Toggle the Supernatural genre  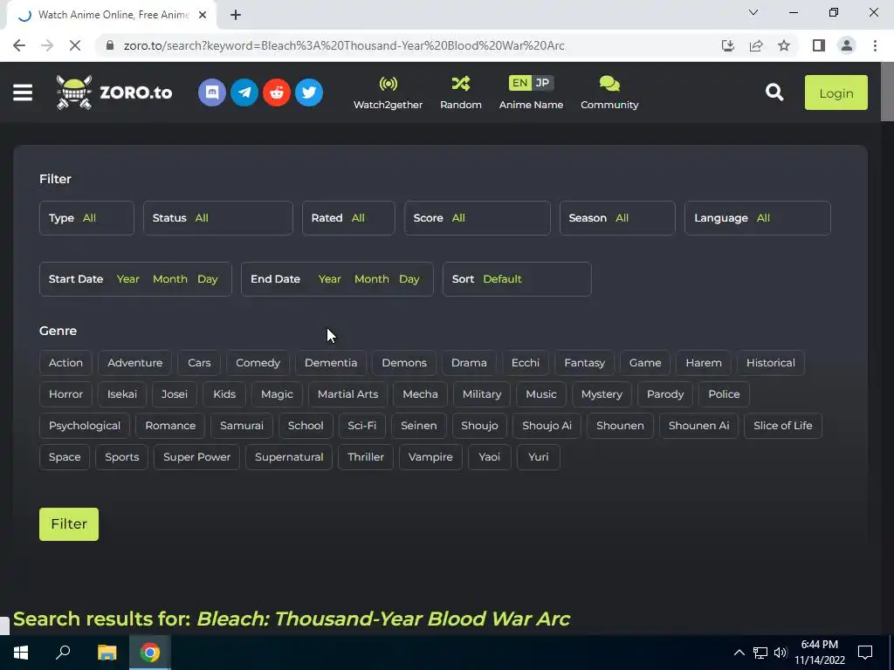click(289, 457)
